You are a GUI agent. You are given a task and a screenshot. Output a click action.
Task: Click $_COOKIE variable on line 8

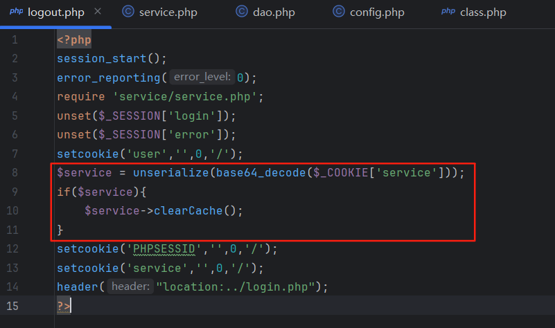coord(341,172)
